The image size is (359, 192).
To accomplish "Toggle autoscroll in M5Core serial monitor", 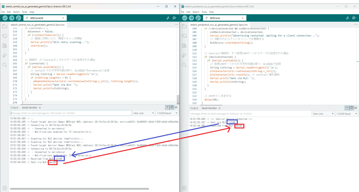I will 347,108.
